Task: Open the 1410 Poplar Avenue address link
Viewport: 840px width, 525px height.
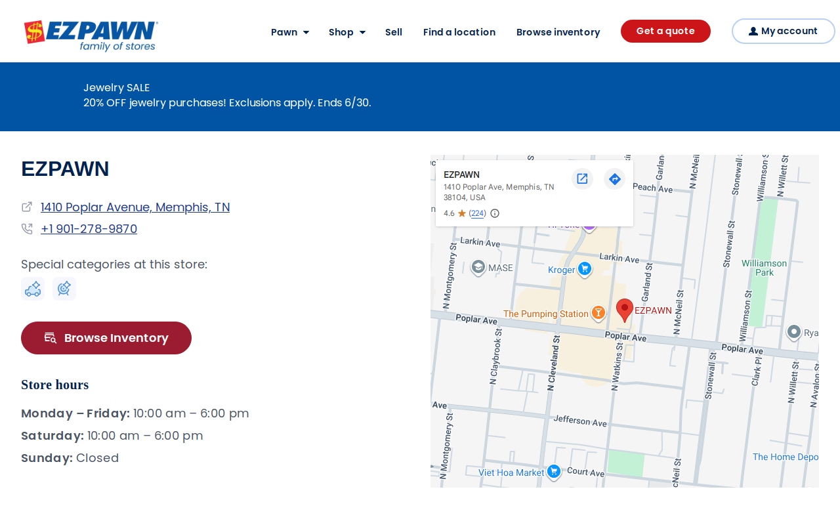Action: pos(135,207)
